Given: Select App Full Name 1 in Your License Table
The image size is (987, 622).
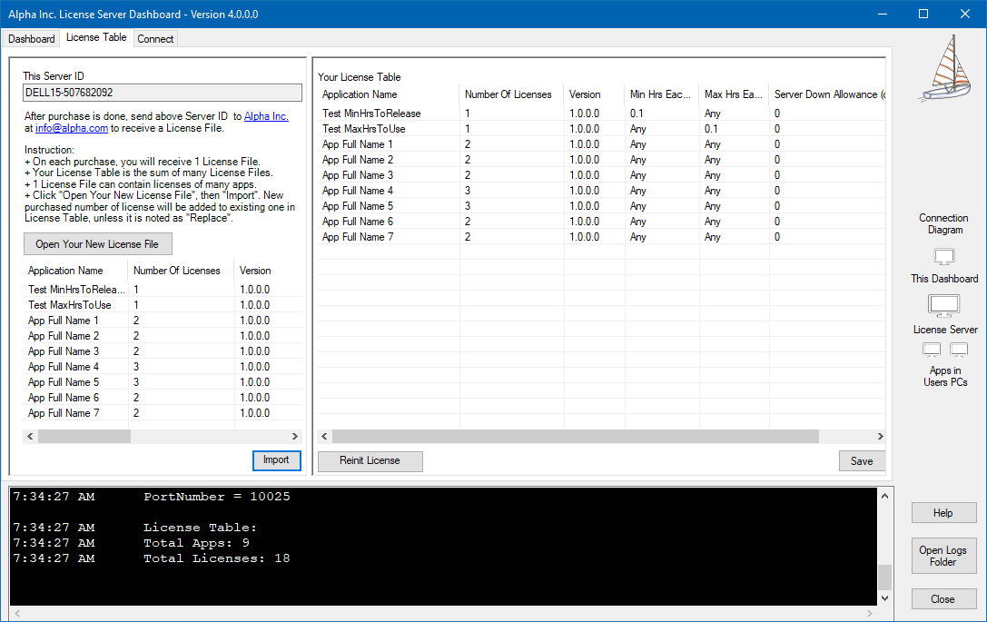Looking at the screenshot, I should (x=602, y=144).
